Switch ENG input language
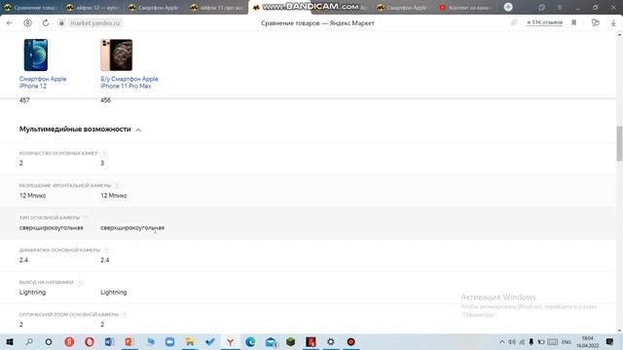 click(567, 342)
